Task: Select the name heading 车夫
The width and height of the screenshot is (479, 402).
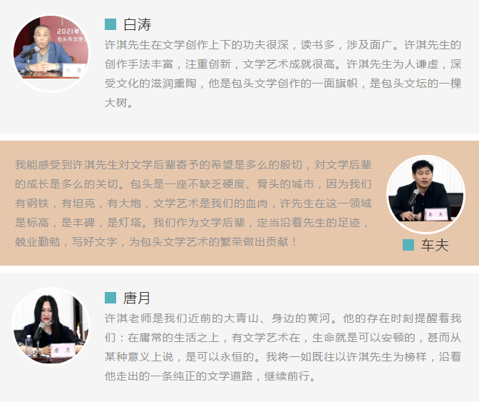Action: pyautogui.click(x=435, y=245)
